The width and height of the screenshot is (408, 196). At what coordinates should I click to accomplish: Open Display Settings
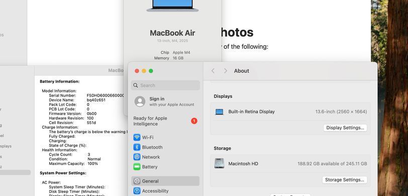345,128
